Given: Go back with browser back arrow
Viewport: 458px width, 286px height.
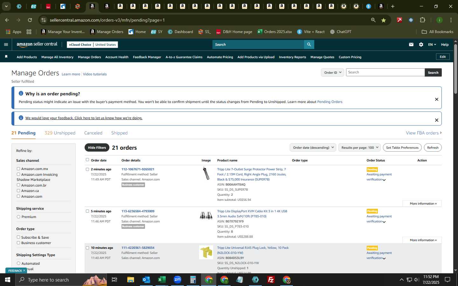Looking at the screenshot, I should coord(7,20).
